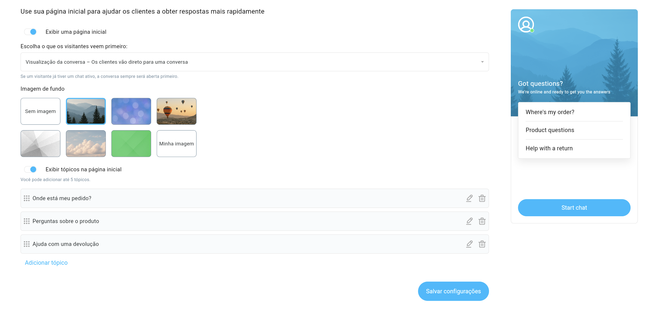Click 'Adicionar tópico' link
The image size is (648, 323).
click(46, 263)
